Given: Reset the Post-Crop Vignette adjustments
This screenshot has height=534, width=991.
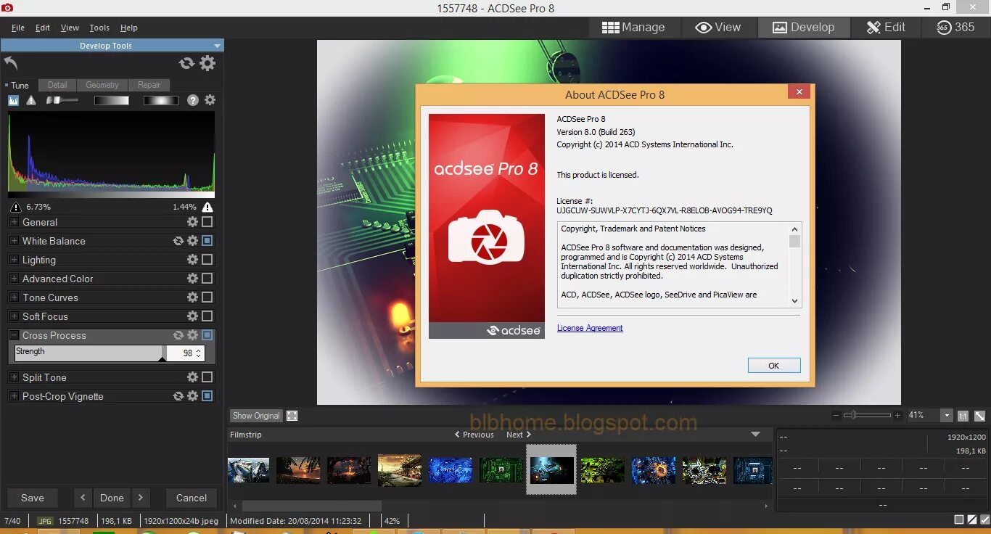Looking at the screenshot, I should tap(178, 396).
